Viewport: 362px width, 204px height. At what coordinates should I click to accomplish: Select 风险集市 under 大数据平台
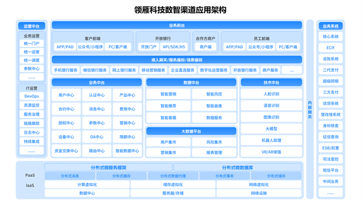214,142
